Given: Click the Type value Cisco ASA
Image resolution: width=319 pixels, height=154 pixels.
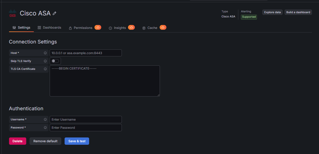Looking at the screenshot, I should 228,17.
